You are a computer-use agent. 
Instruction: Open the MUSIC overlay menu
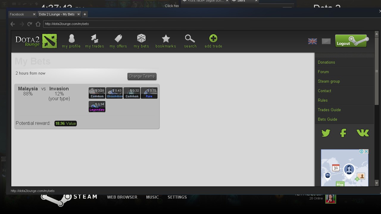tap(152, 197)
